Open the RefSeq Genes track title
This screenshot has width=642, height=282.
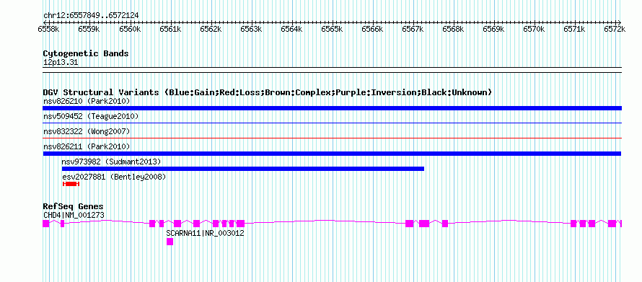pos(74,206)
